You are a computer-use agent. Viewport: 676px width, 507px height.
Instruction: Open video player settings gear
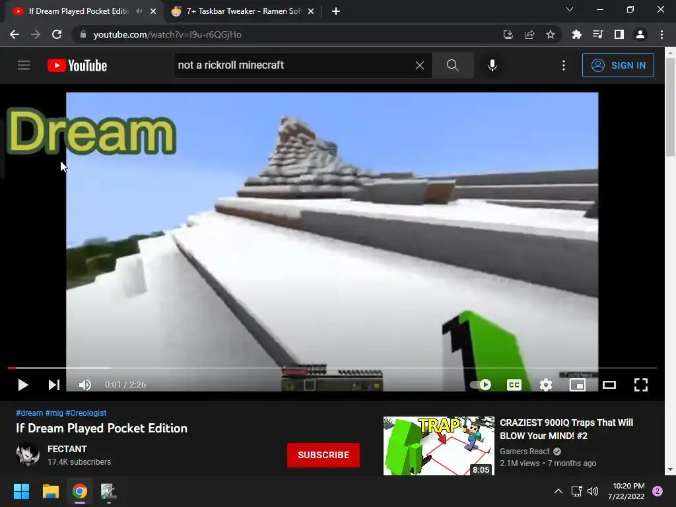[x=546, y=385]
